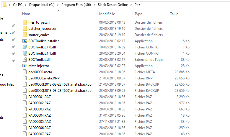The width and height of the screenshot is (230, 137).
Task: Click the source_codes folder icon
Action: point(25,35)
